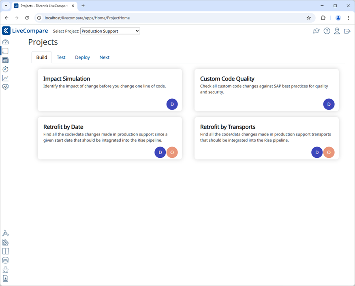Click the ruler and pencil sidebar icon
The width and height of the screenshot is (355, 286).
(5, 242)
